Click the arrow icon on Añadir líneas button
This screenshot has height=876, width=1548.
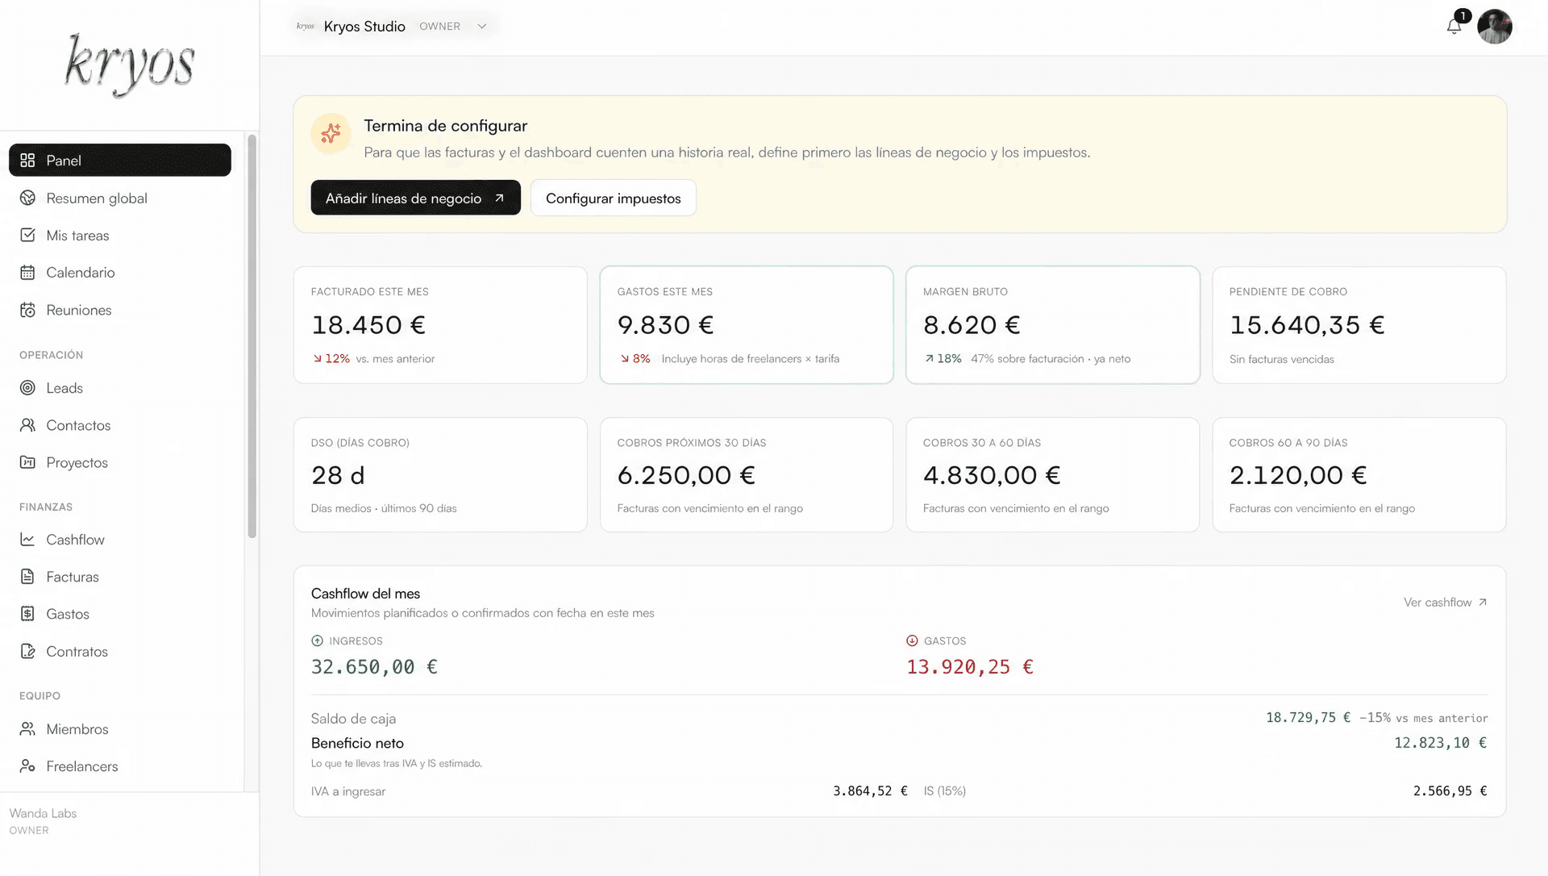click(x=499, y=198)
